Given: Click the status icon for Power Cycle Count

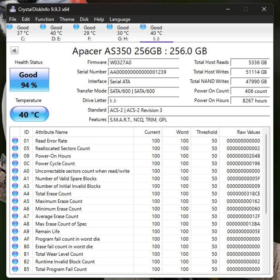Looking at the screenshot, I should pos(15,163).
